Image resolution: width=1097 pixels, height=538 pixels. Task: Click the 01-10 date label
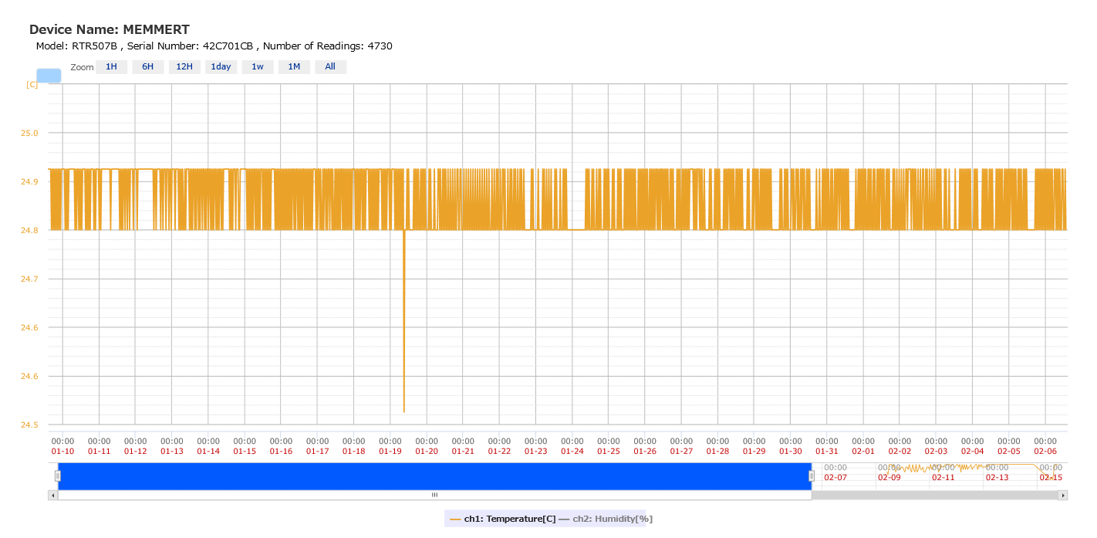click(x=62, y=451)
